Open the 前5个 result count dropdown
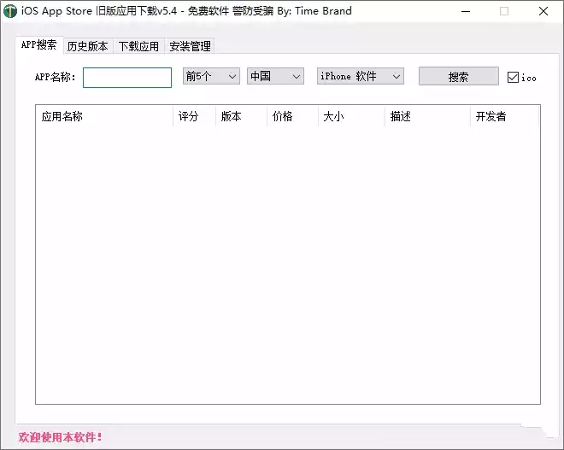The width and height of the screenshot is (564, 450). point(211,76)
